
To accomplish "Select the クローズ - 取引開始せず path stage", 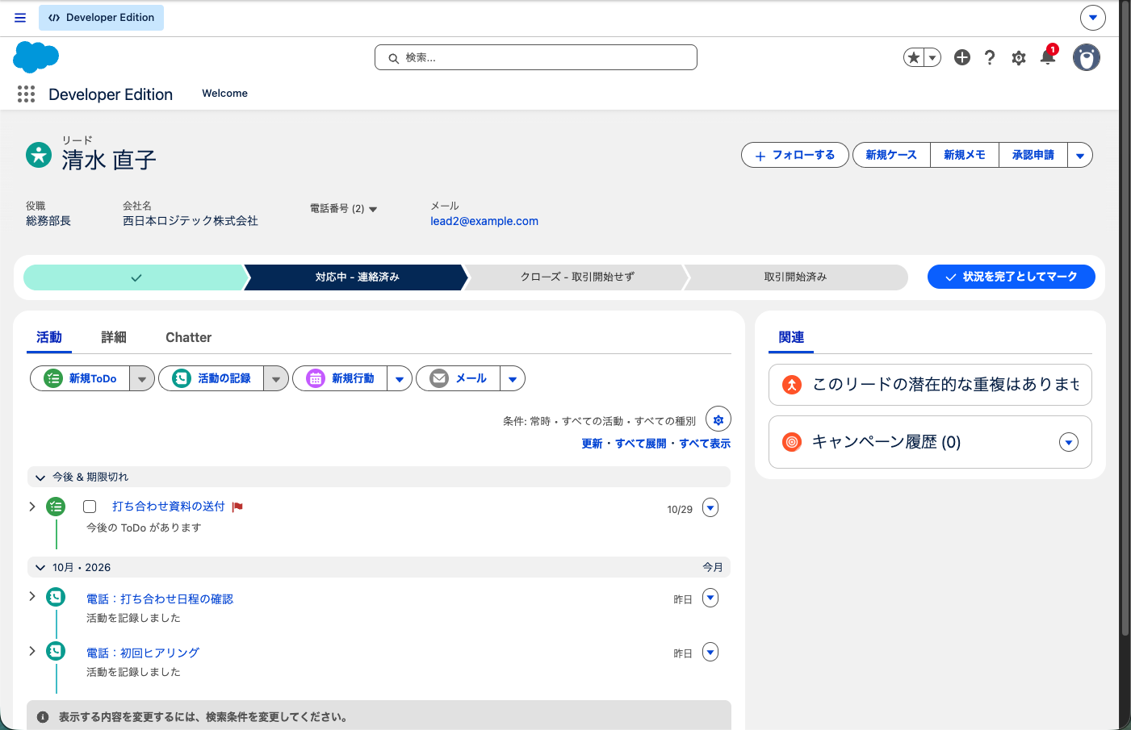I will (x=577, y=277).
